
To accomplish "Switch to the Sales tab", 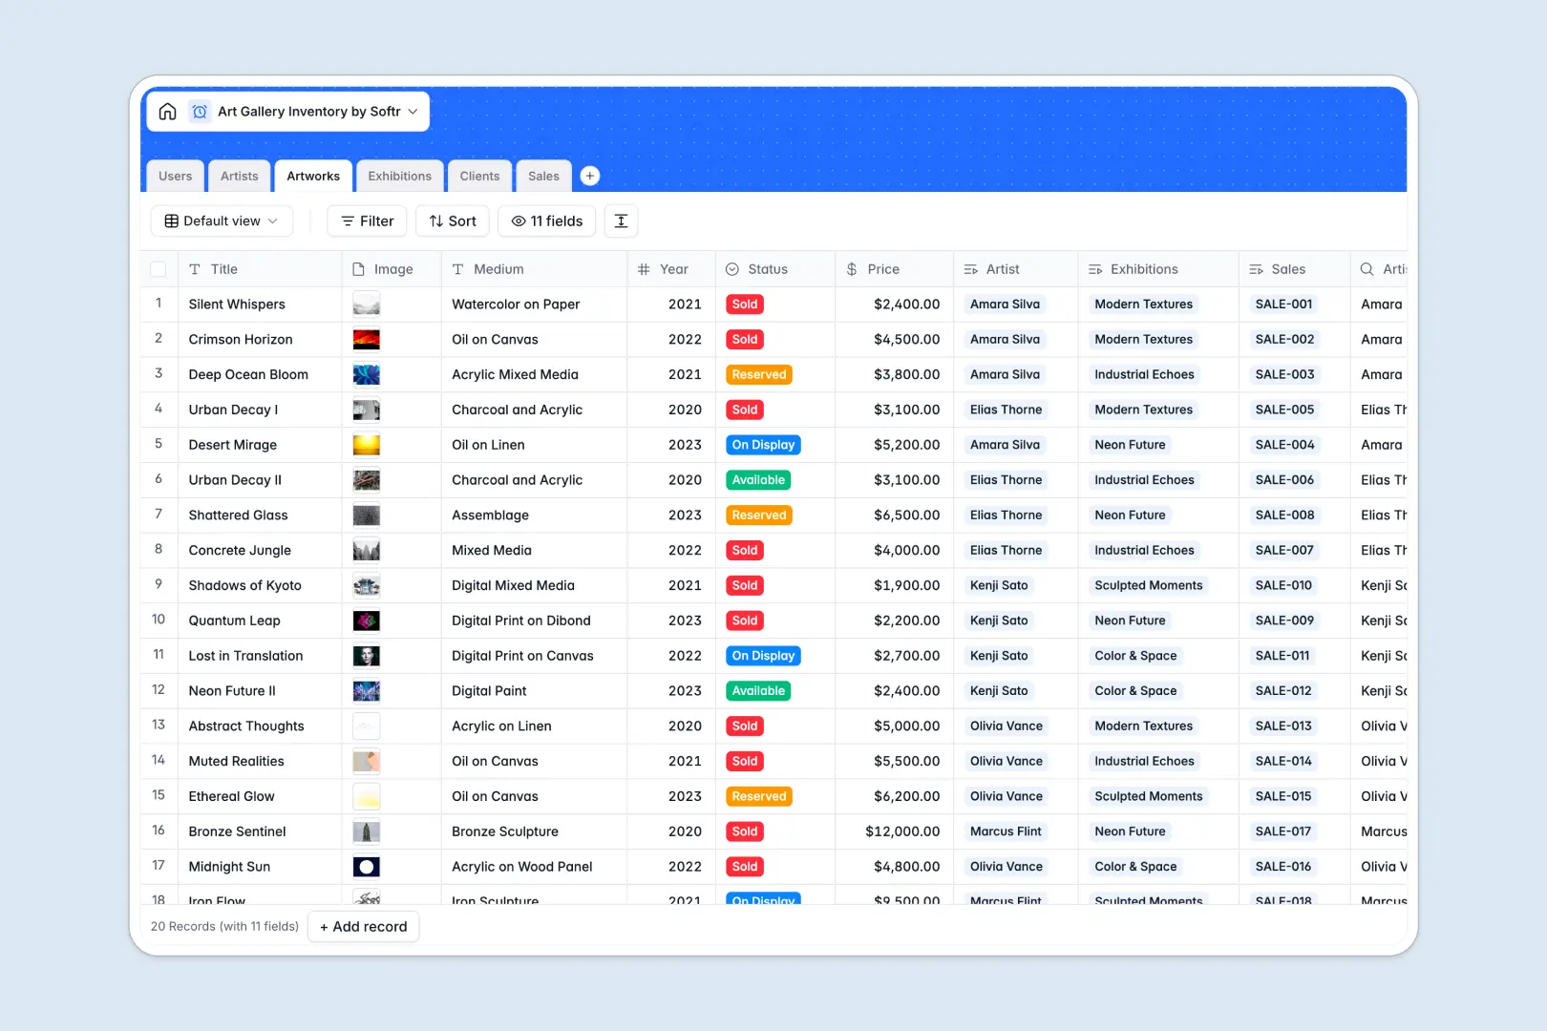I will 543,176.
